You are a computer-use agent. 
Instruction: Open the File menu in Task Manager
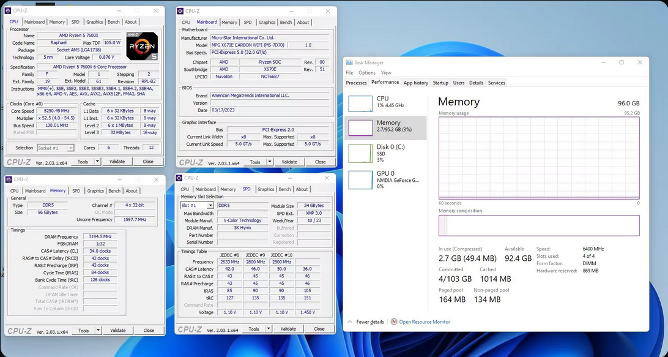[349, 72]
